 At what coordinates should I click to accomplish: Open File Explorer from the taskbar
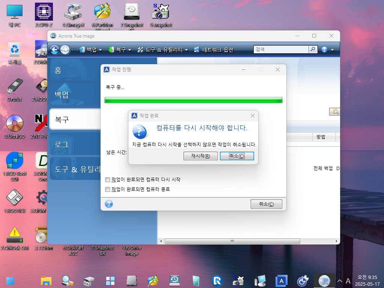(46, 281)
